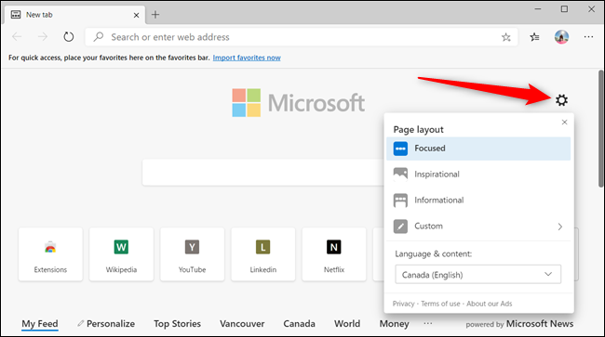
Task: Click Personalize feed option
Action: 106,324
